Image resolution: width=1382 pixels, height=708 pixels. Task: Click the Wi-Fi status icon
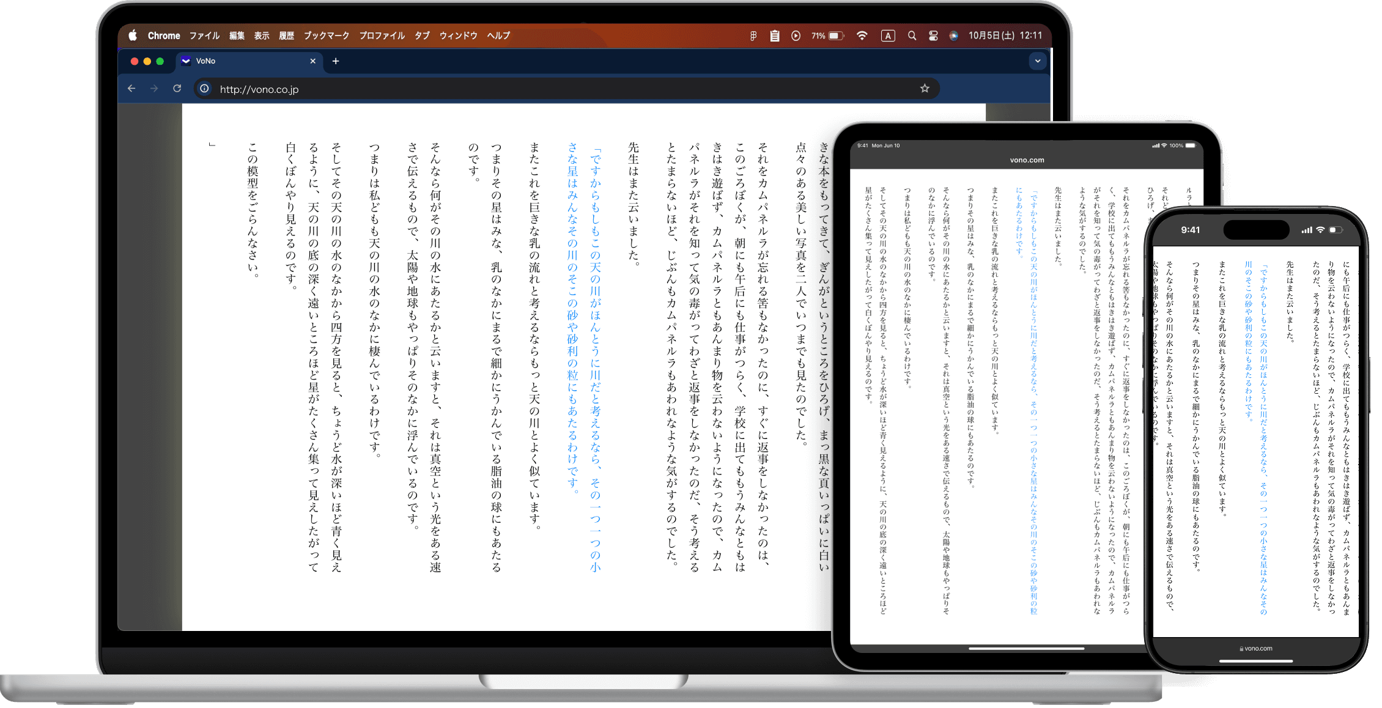click(x=862, y=35)
